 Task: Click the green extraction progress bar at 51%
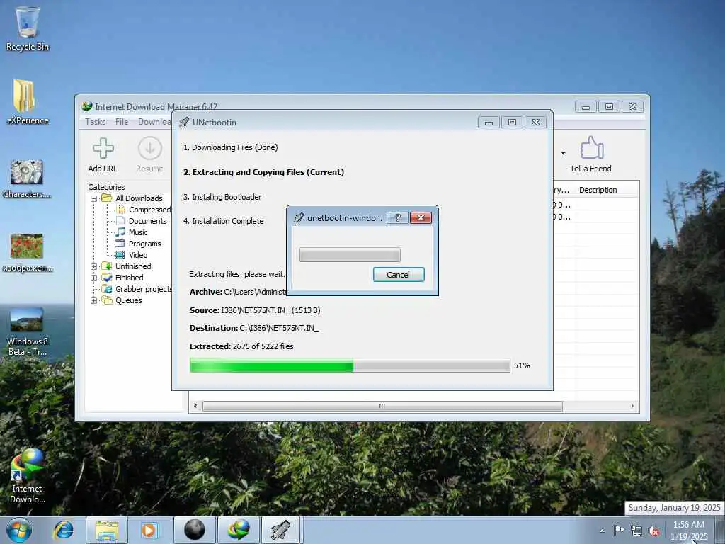tap(350, 365)
